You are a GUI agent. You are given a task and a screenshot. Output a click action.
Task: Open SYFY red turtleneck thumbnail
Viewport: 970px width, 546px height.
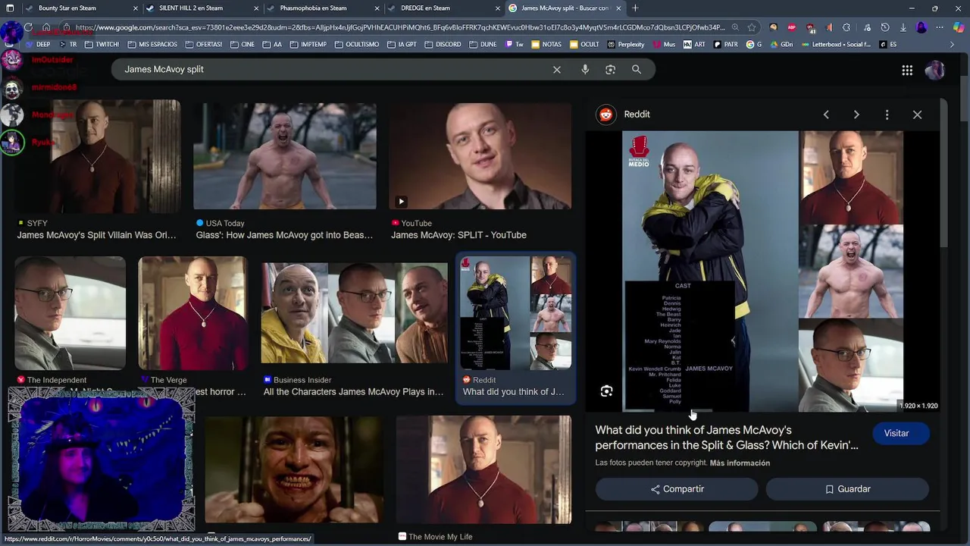(97, 156)
